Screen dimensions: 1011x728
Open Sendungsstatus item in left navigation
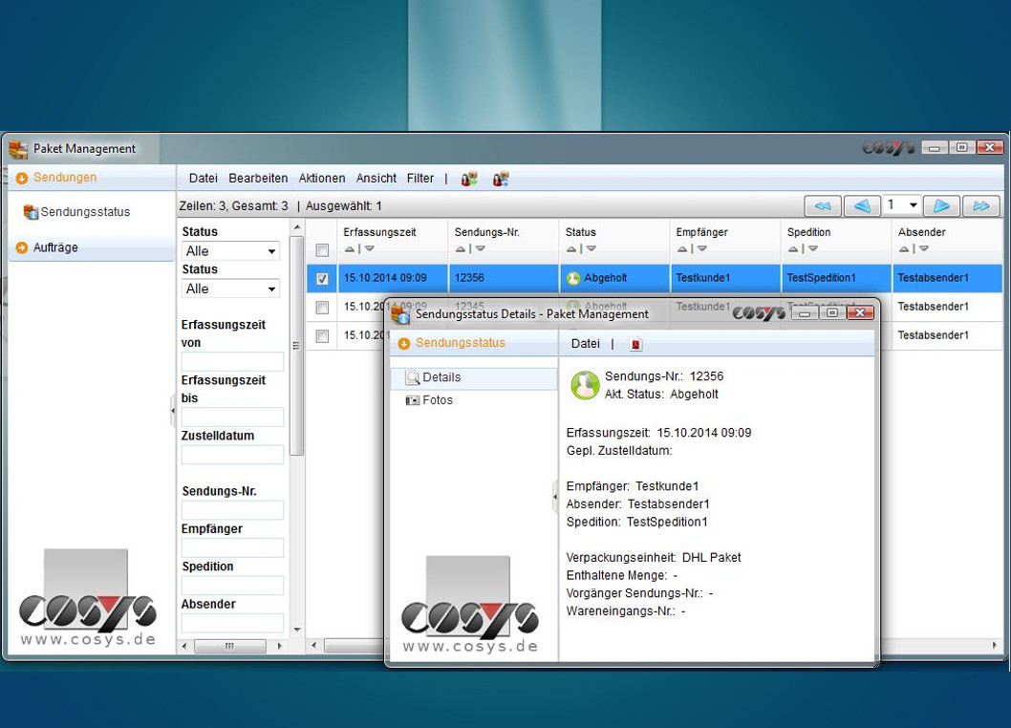pos(85,212)
